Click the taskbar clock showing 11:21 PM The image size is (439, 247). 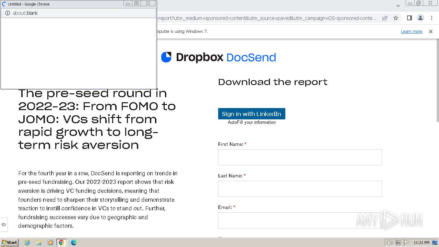422,243
